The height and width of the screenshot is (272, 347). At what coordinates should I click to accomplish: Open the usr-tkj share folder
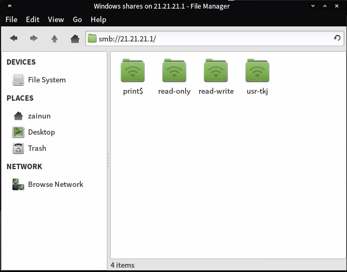click(257, 70)
